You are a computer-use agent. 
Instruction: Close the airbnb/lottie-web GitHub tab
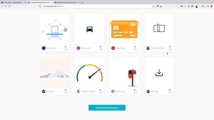79,3
